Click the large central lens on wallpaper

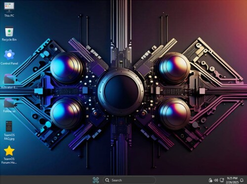tap(121, 92)
